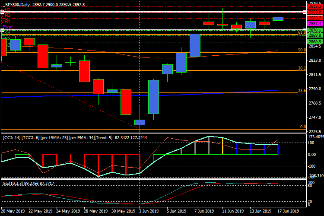Image resolution: width=324 pixels, height=216 pixels.
Task: Click the 2768.5 price scale value
Action: 315,103
